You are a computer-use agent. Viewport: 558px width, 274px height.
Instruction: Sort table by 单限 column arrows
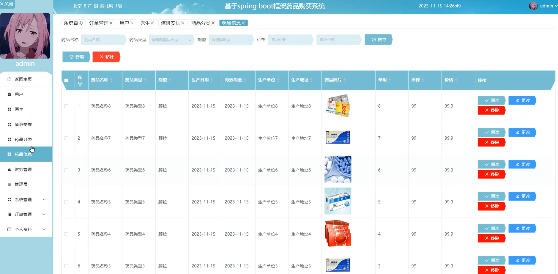390,80
